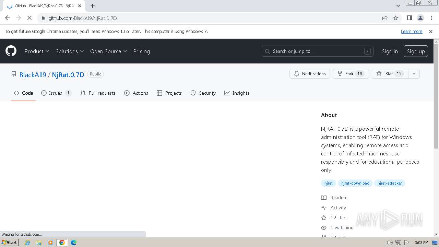Expand the Solutions menu
The image size is (439, 247).
pos(70,51)
